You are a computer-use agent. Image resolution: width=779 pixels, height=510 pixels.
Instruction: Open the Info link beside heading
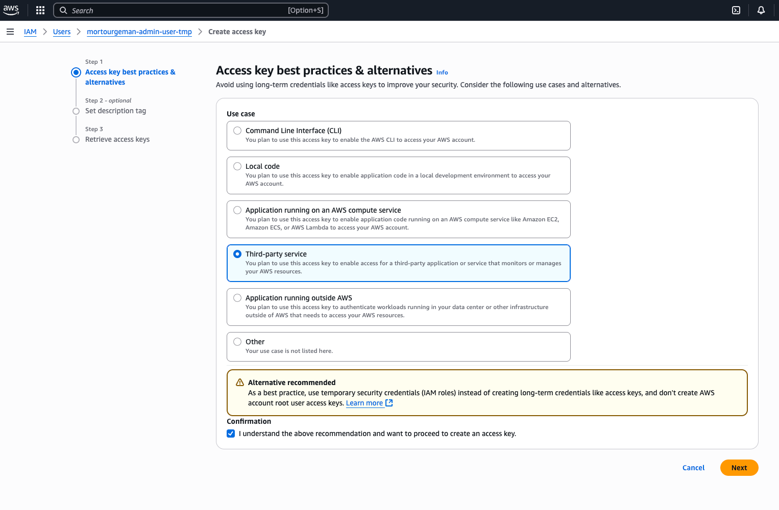pos(442,72)
